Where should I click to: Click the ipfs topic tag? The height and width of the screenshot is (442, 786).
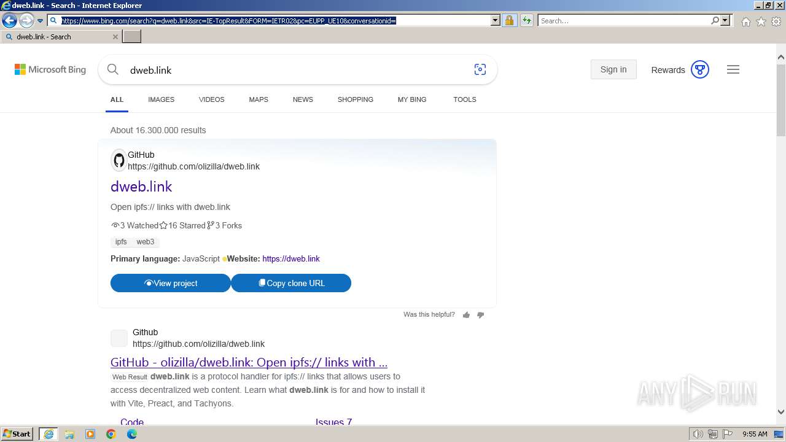coord(121,242)
